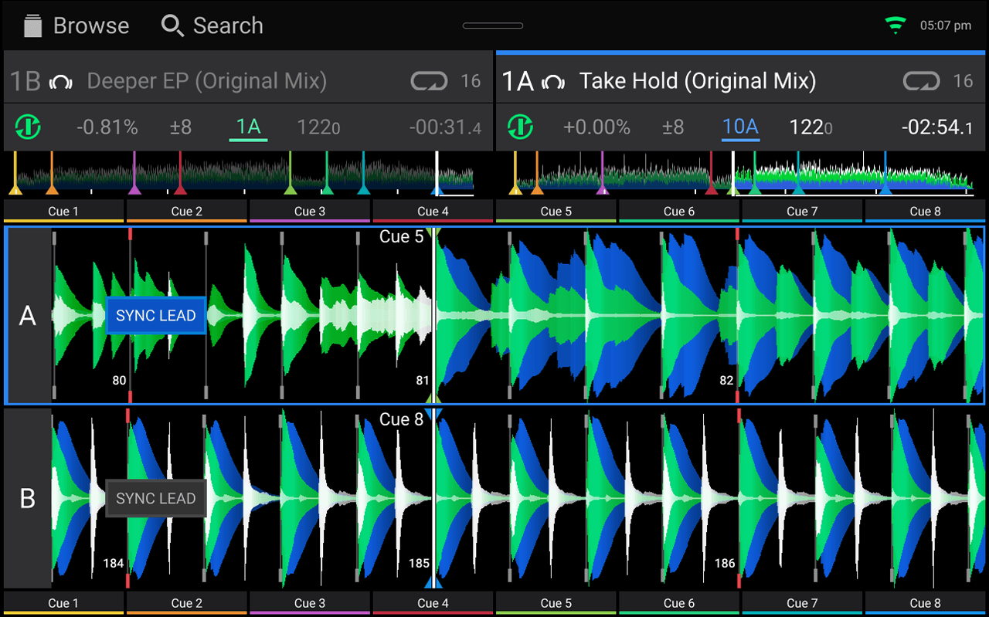The image size is (989, 617).
Task: Open the Browse library view
Action: tap(73, 25)
